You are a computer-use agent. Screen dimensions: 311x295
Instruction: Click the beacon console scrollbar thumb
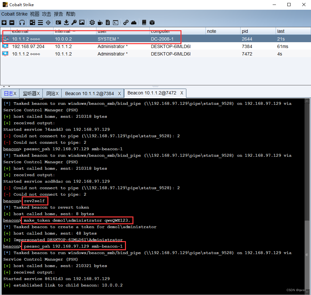tap(307, 255)
